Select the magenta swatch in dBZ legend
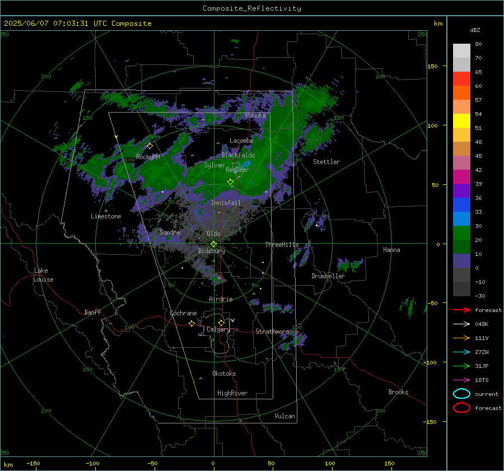Screen dimensions: 504x471 461,177
